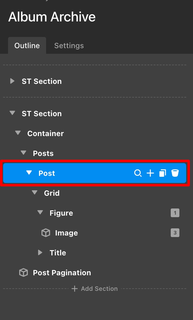Click the cube icon beside Post Pagination
The width and height of the screenshot is (193, 320).
(24, 273)
